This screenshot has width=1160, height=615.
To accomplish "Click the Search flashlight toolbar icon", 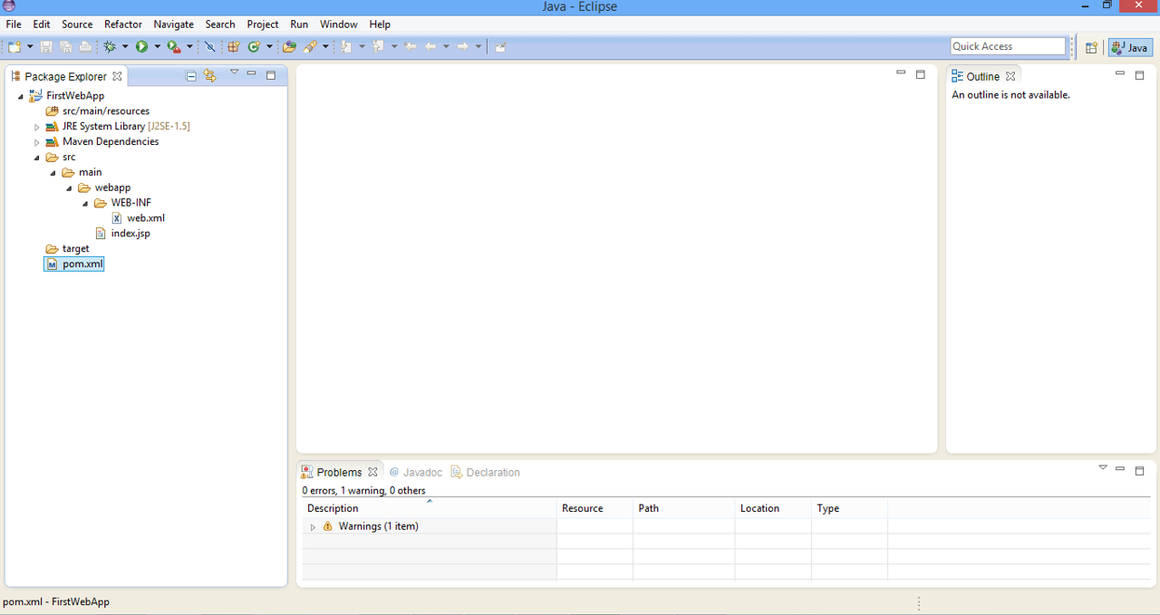I will pos(310,46).
